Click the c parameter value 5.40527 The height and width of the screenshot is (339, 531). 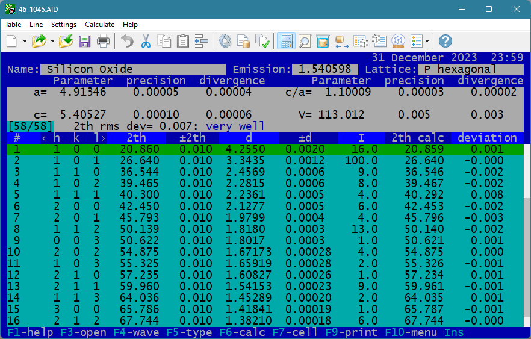point(83,115)
